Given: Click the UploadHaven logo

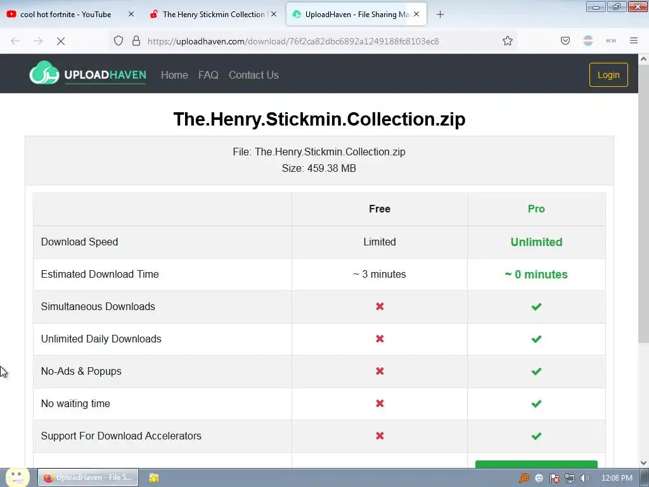Looking at the screenshot, I should coord(87,74).
